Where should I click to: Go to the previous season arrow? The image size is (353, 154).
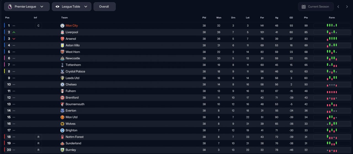pyautogui.click(x=338, y=7)
